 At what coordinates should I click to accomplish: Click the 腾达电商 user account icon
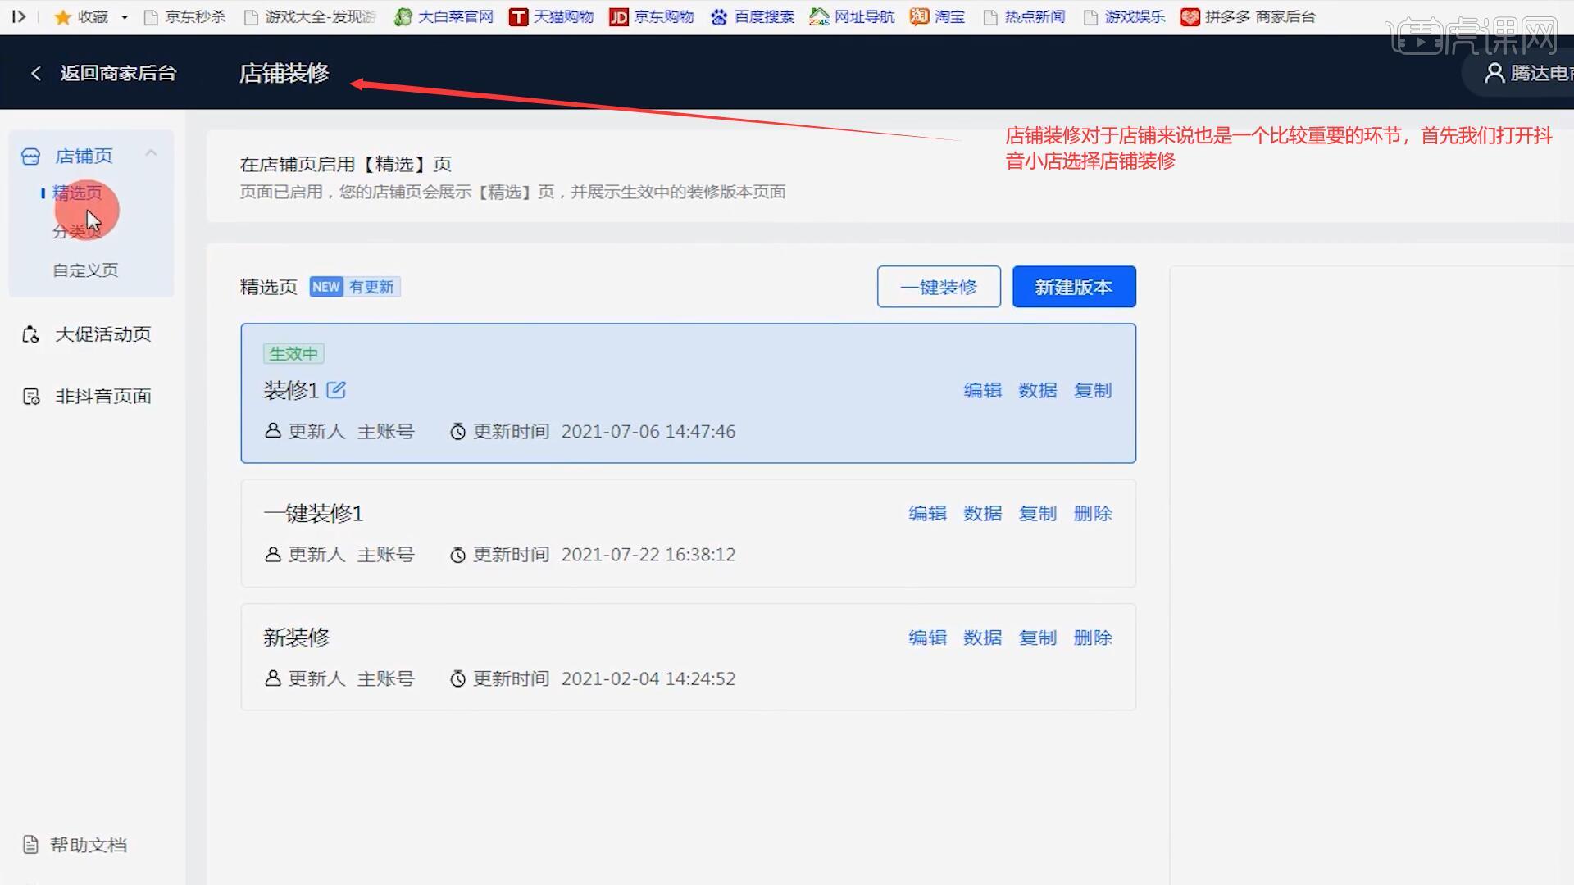(x=1494, y=73)
